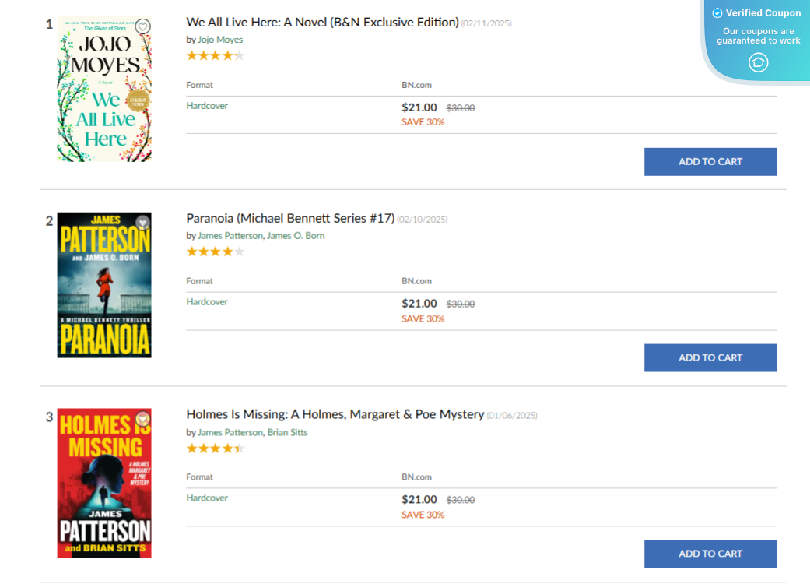Screen dimensions: 810x584
Task: Add We All Live Here to cart
Action: click(710, 162)
